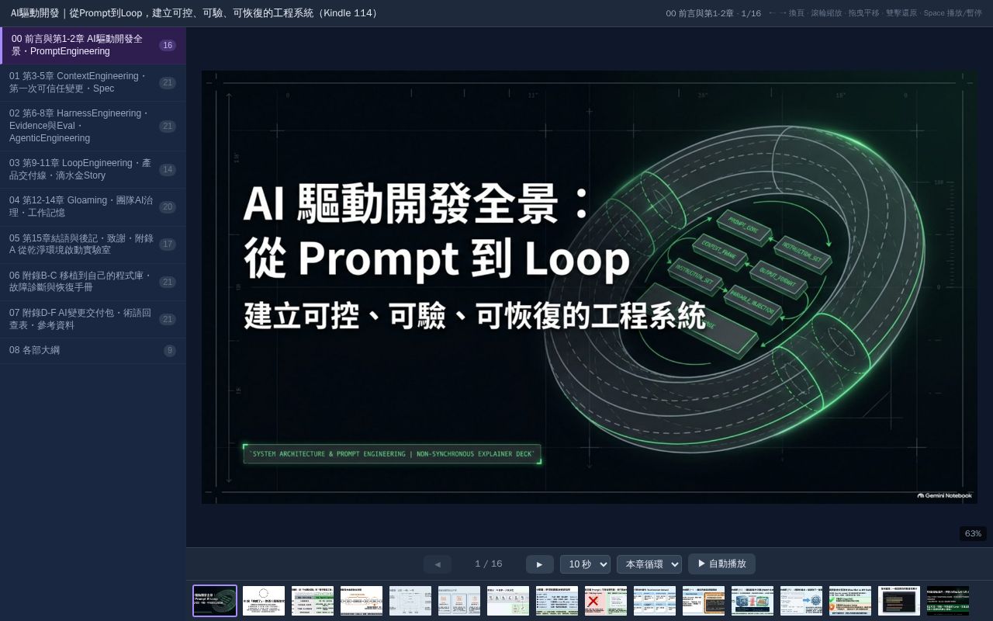Select the fourth slide thumbnail in the strip
The height and width of the screenshot is (621, 993).
pos(362,601)
